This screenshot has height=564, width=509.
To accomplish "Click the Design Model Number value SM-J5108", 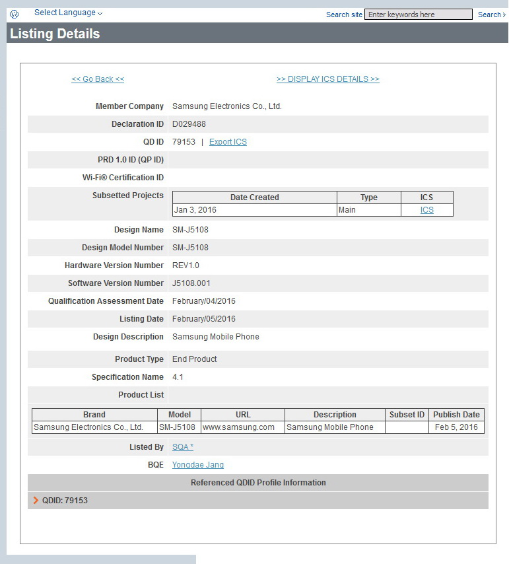I will (190, 248).
